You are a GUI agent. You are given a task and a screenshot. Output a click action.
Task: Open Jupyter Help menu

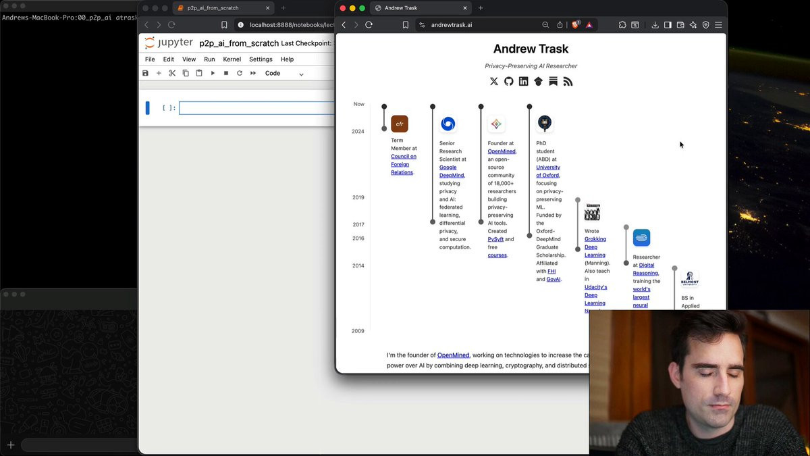point(287,59)
